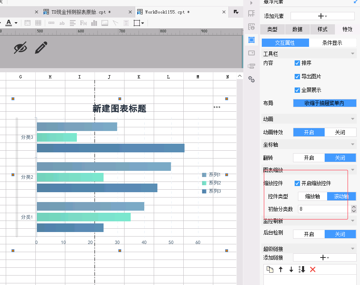Disable the 开启缩放控件 checkbox

pyautogui.click(x=297, y=183)
